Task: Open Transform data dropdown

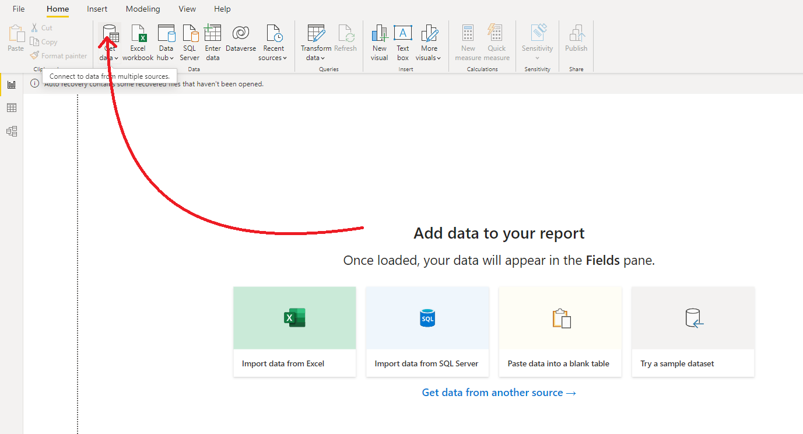Action: pos(315,58)
